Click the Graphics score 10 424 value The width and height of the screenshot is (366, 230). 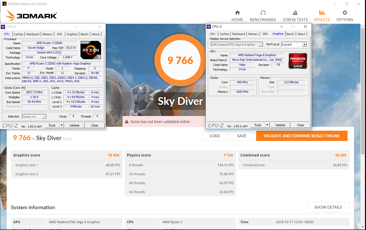pyautogui.click(x=114, y=155)
